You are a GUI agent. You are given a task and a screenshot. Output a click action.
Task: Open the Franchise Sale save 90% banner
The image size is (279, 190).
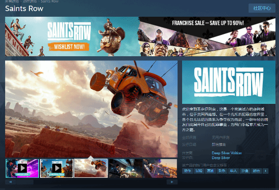pos(207,36)
